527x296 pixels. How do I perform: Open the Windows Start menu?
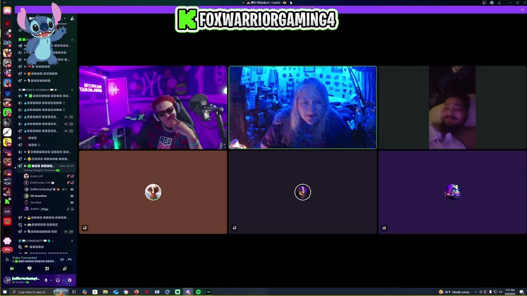tap(5, 292)
